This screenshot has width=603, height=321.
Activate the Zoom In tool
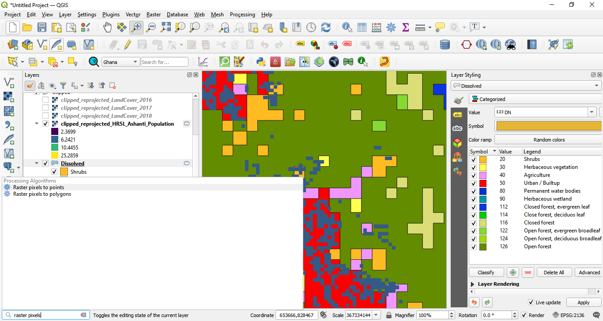[136, 27]
